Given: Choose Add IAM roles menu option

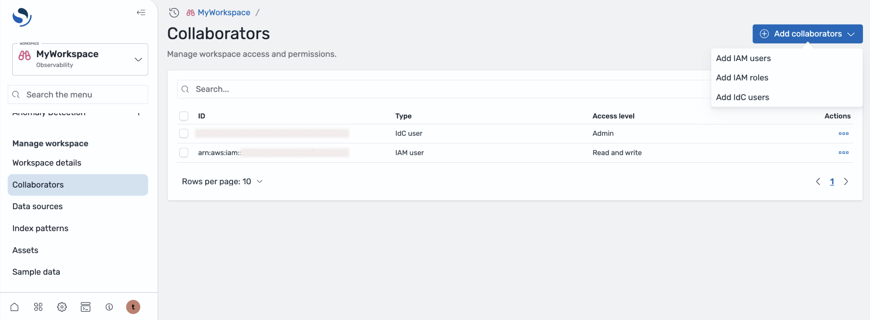Looking at the screenshot, I should [x=742, y=78].
